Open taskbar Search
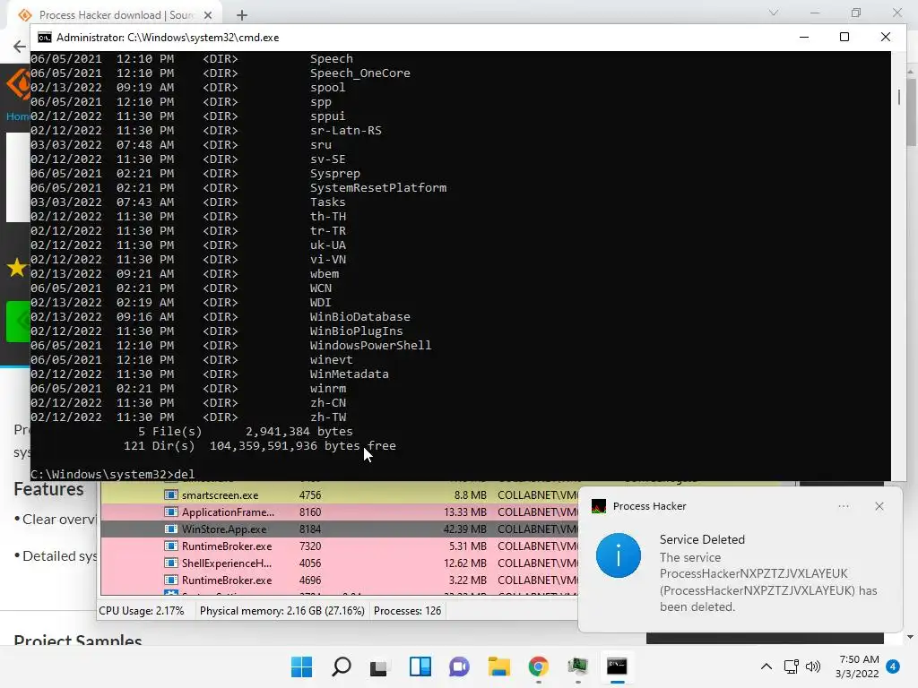 tap(342, 666)
